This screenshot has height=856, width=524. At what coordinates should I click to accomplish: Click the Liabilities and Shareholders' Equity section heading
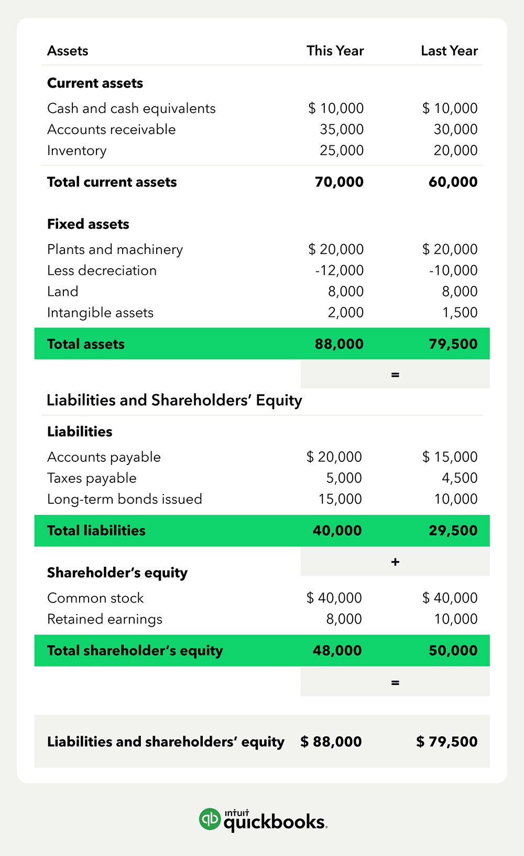(174, 400)
